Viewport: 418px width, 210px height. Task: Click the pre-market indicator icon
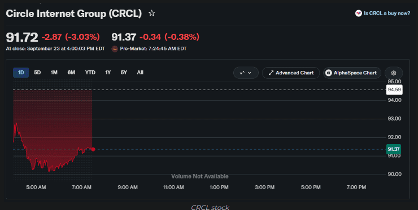(115, 48)
